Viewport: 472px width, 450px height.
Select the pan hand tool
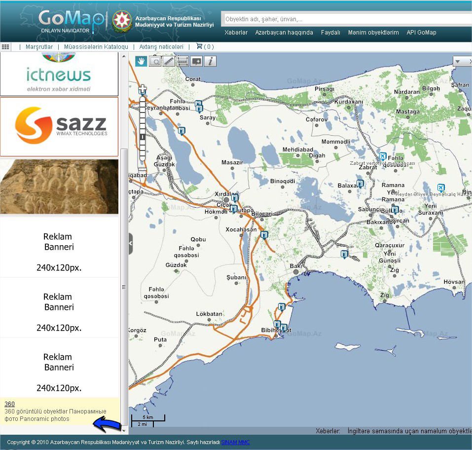click(x=142, y=61)
